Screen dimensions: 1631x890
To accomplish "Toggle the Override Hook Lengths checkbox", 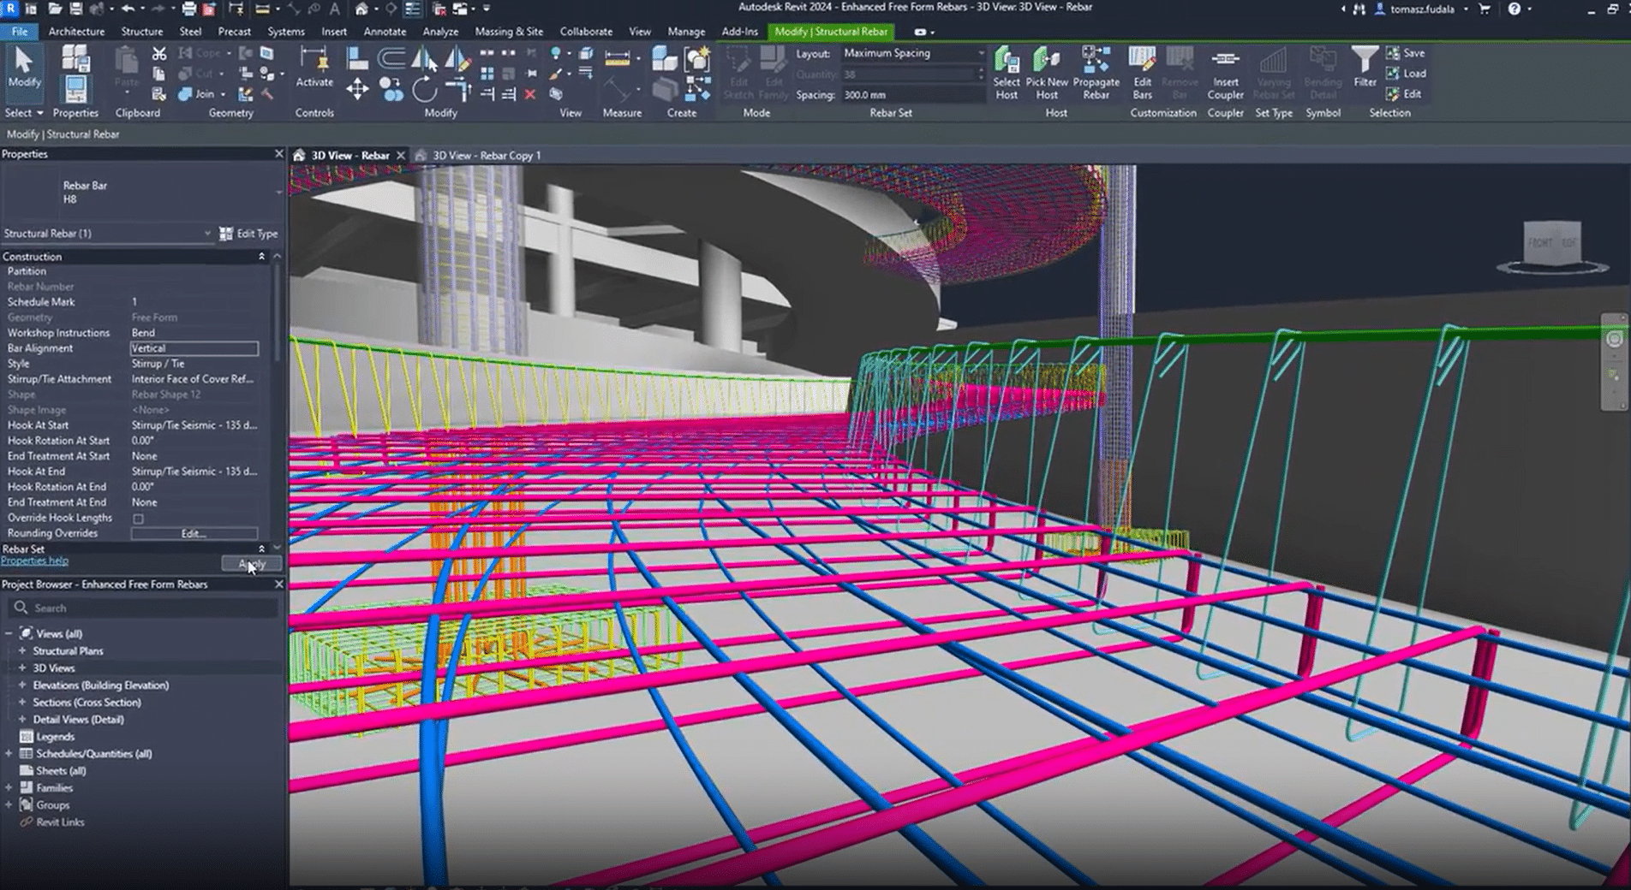I will (x=138, y=519).
